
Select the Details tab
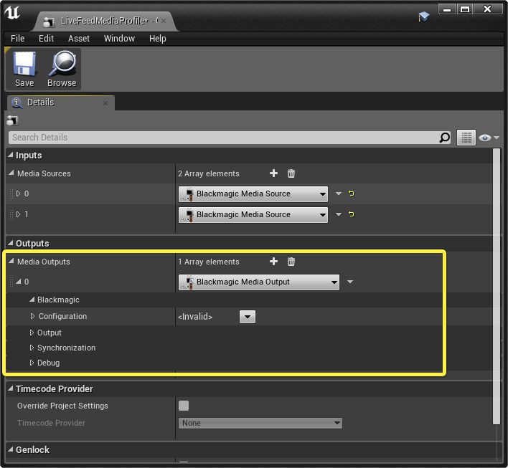[60, 103]
